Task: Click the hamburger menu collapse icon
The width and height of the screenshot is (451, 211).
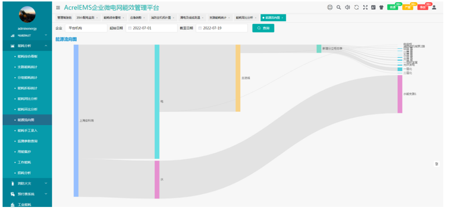Action: 58,8
